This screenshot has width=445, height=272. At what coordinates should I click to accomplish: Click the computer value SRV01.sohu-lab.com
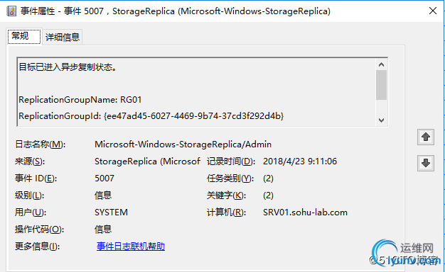tap(305, 212)
